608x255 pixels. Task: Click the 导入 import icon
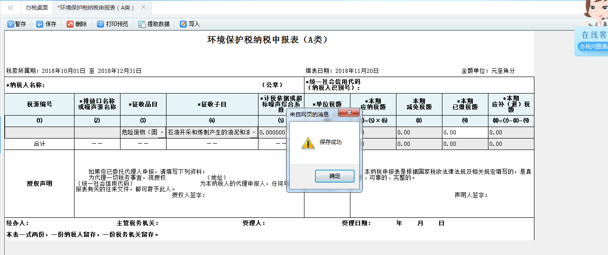pyautogui.click(x=183, y=24)
